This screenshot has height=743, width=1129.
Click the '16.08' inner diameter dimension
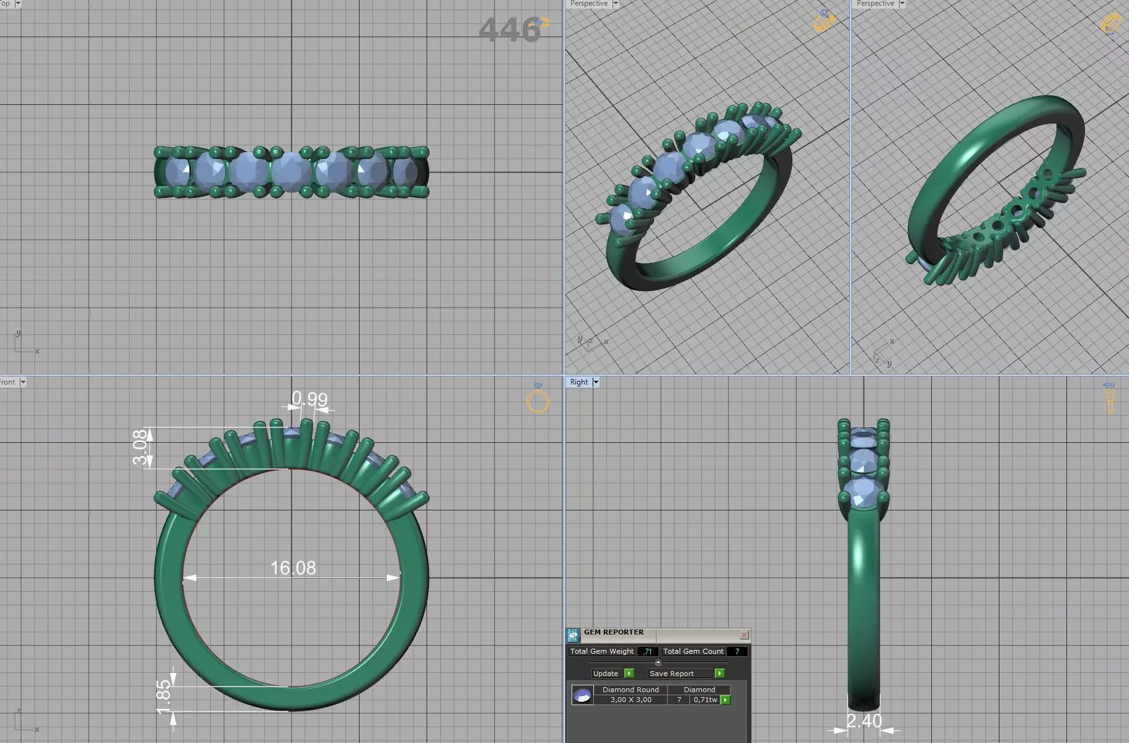[x=293, y=568]
